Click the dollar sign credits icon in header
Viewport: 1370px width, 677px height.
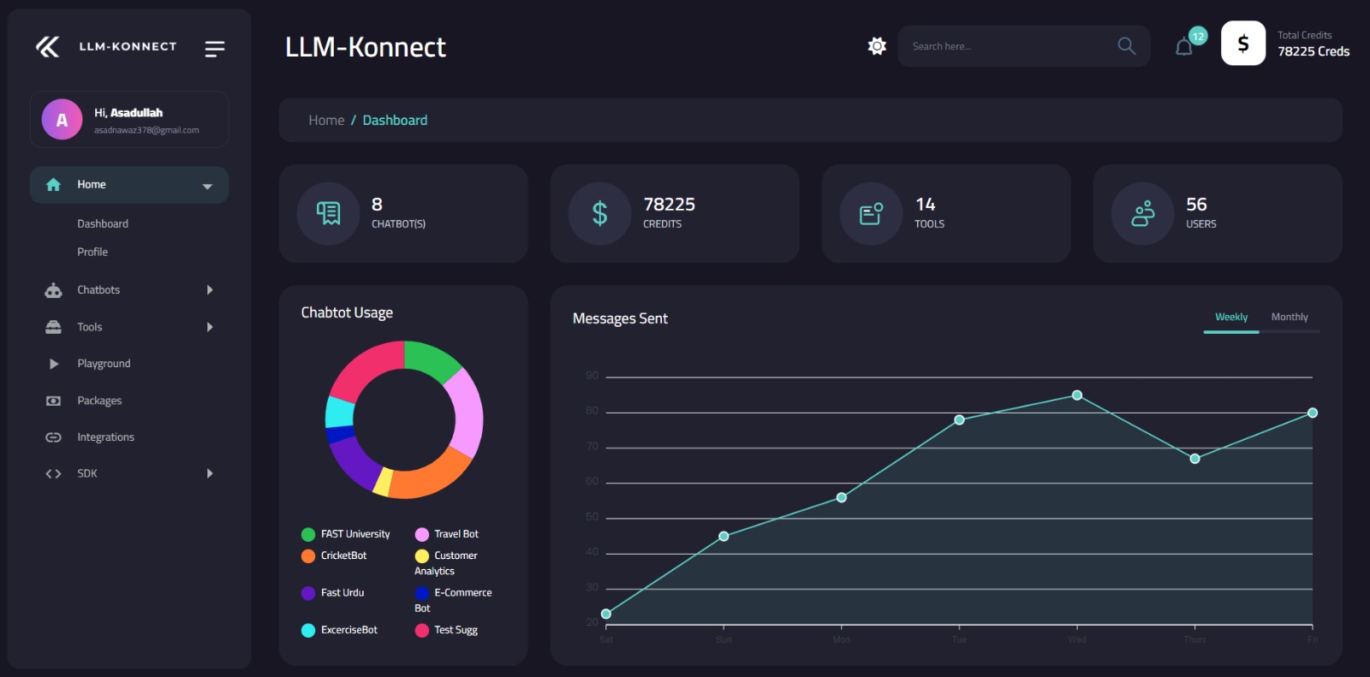click(x=1242, y=44)
